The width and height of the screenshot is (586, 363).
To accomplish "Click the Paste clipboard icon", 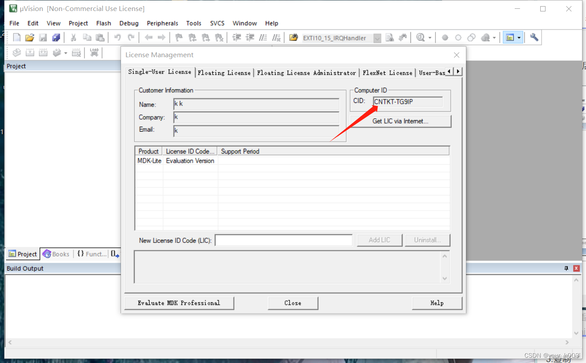I will tap(100, 38).
